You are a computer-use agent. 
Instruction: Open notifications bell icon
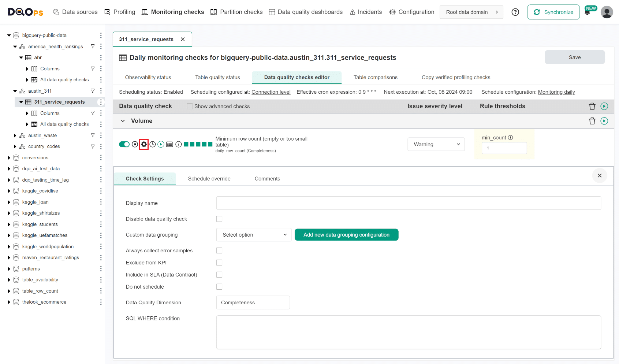587,12
